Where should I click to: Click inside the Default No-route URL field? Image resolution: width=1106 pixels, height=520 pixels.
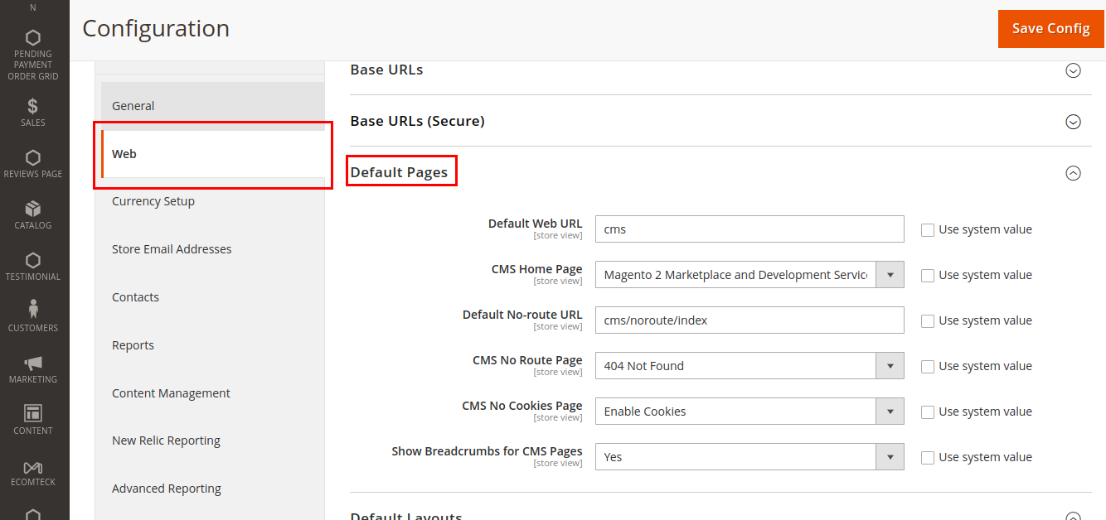click(x=749, y=320)
